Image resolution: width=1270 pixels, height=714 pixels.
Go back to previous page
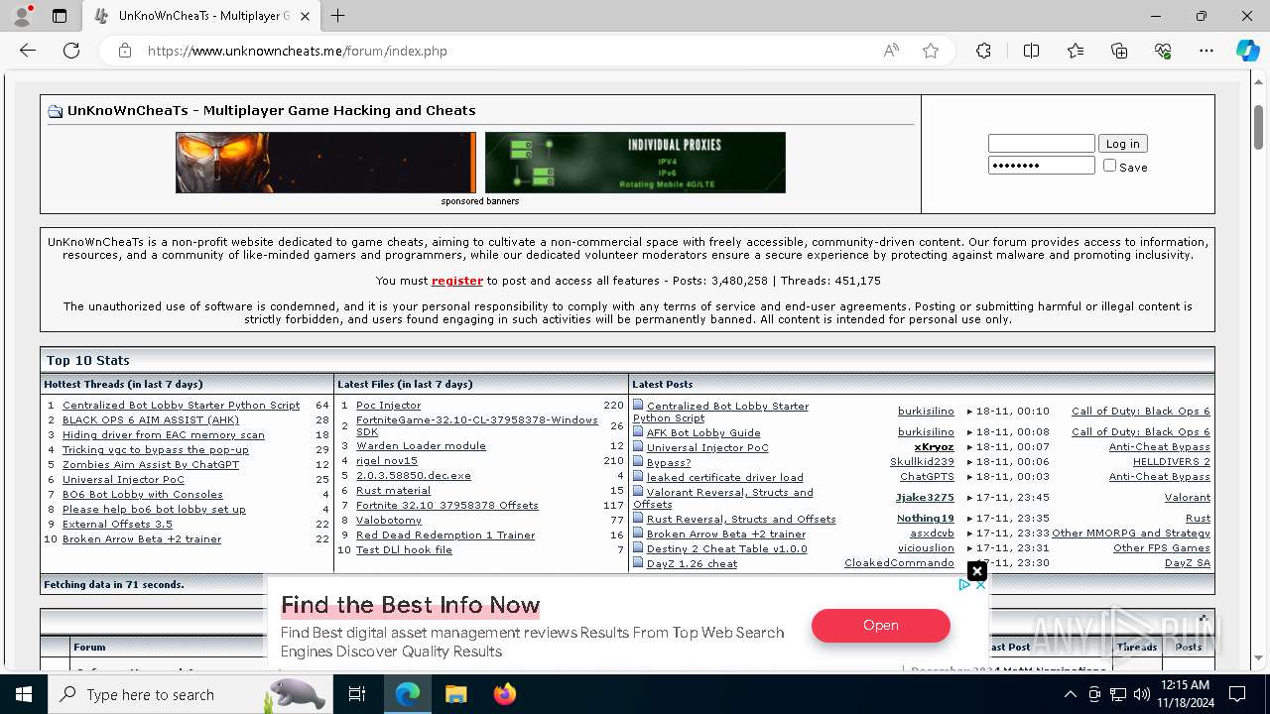click(28, 51)
